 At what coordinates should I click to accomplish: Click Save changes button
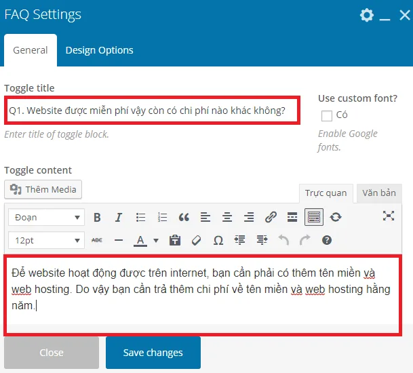153,353
